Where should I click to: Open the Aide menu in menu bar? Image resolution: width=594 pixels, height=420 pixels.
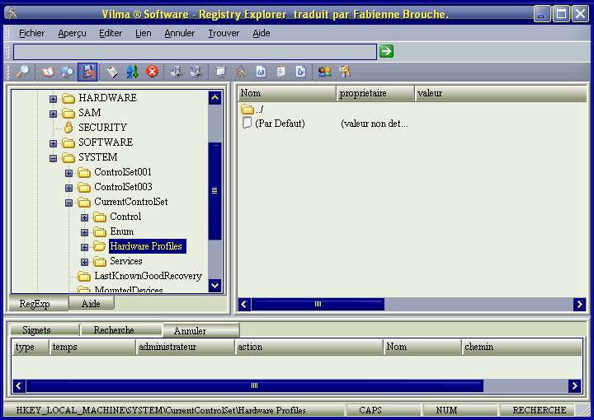pos(262,33)
